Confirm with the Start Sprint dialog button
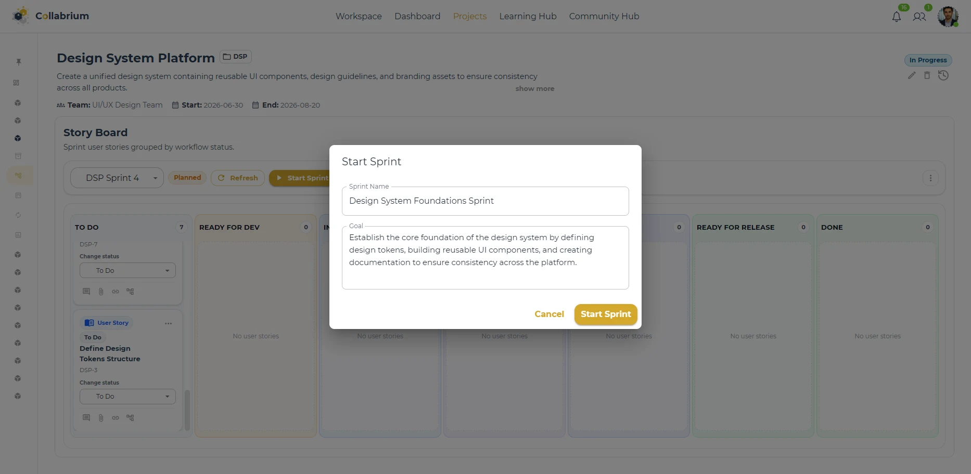 tap(606, 314)
